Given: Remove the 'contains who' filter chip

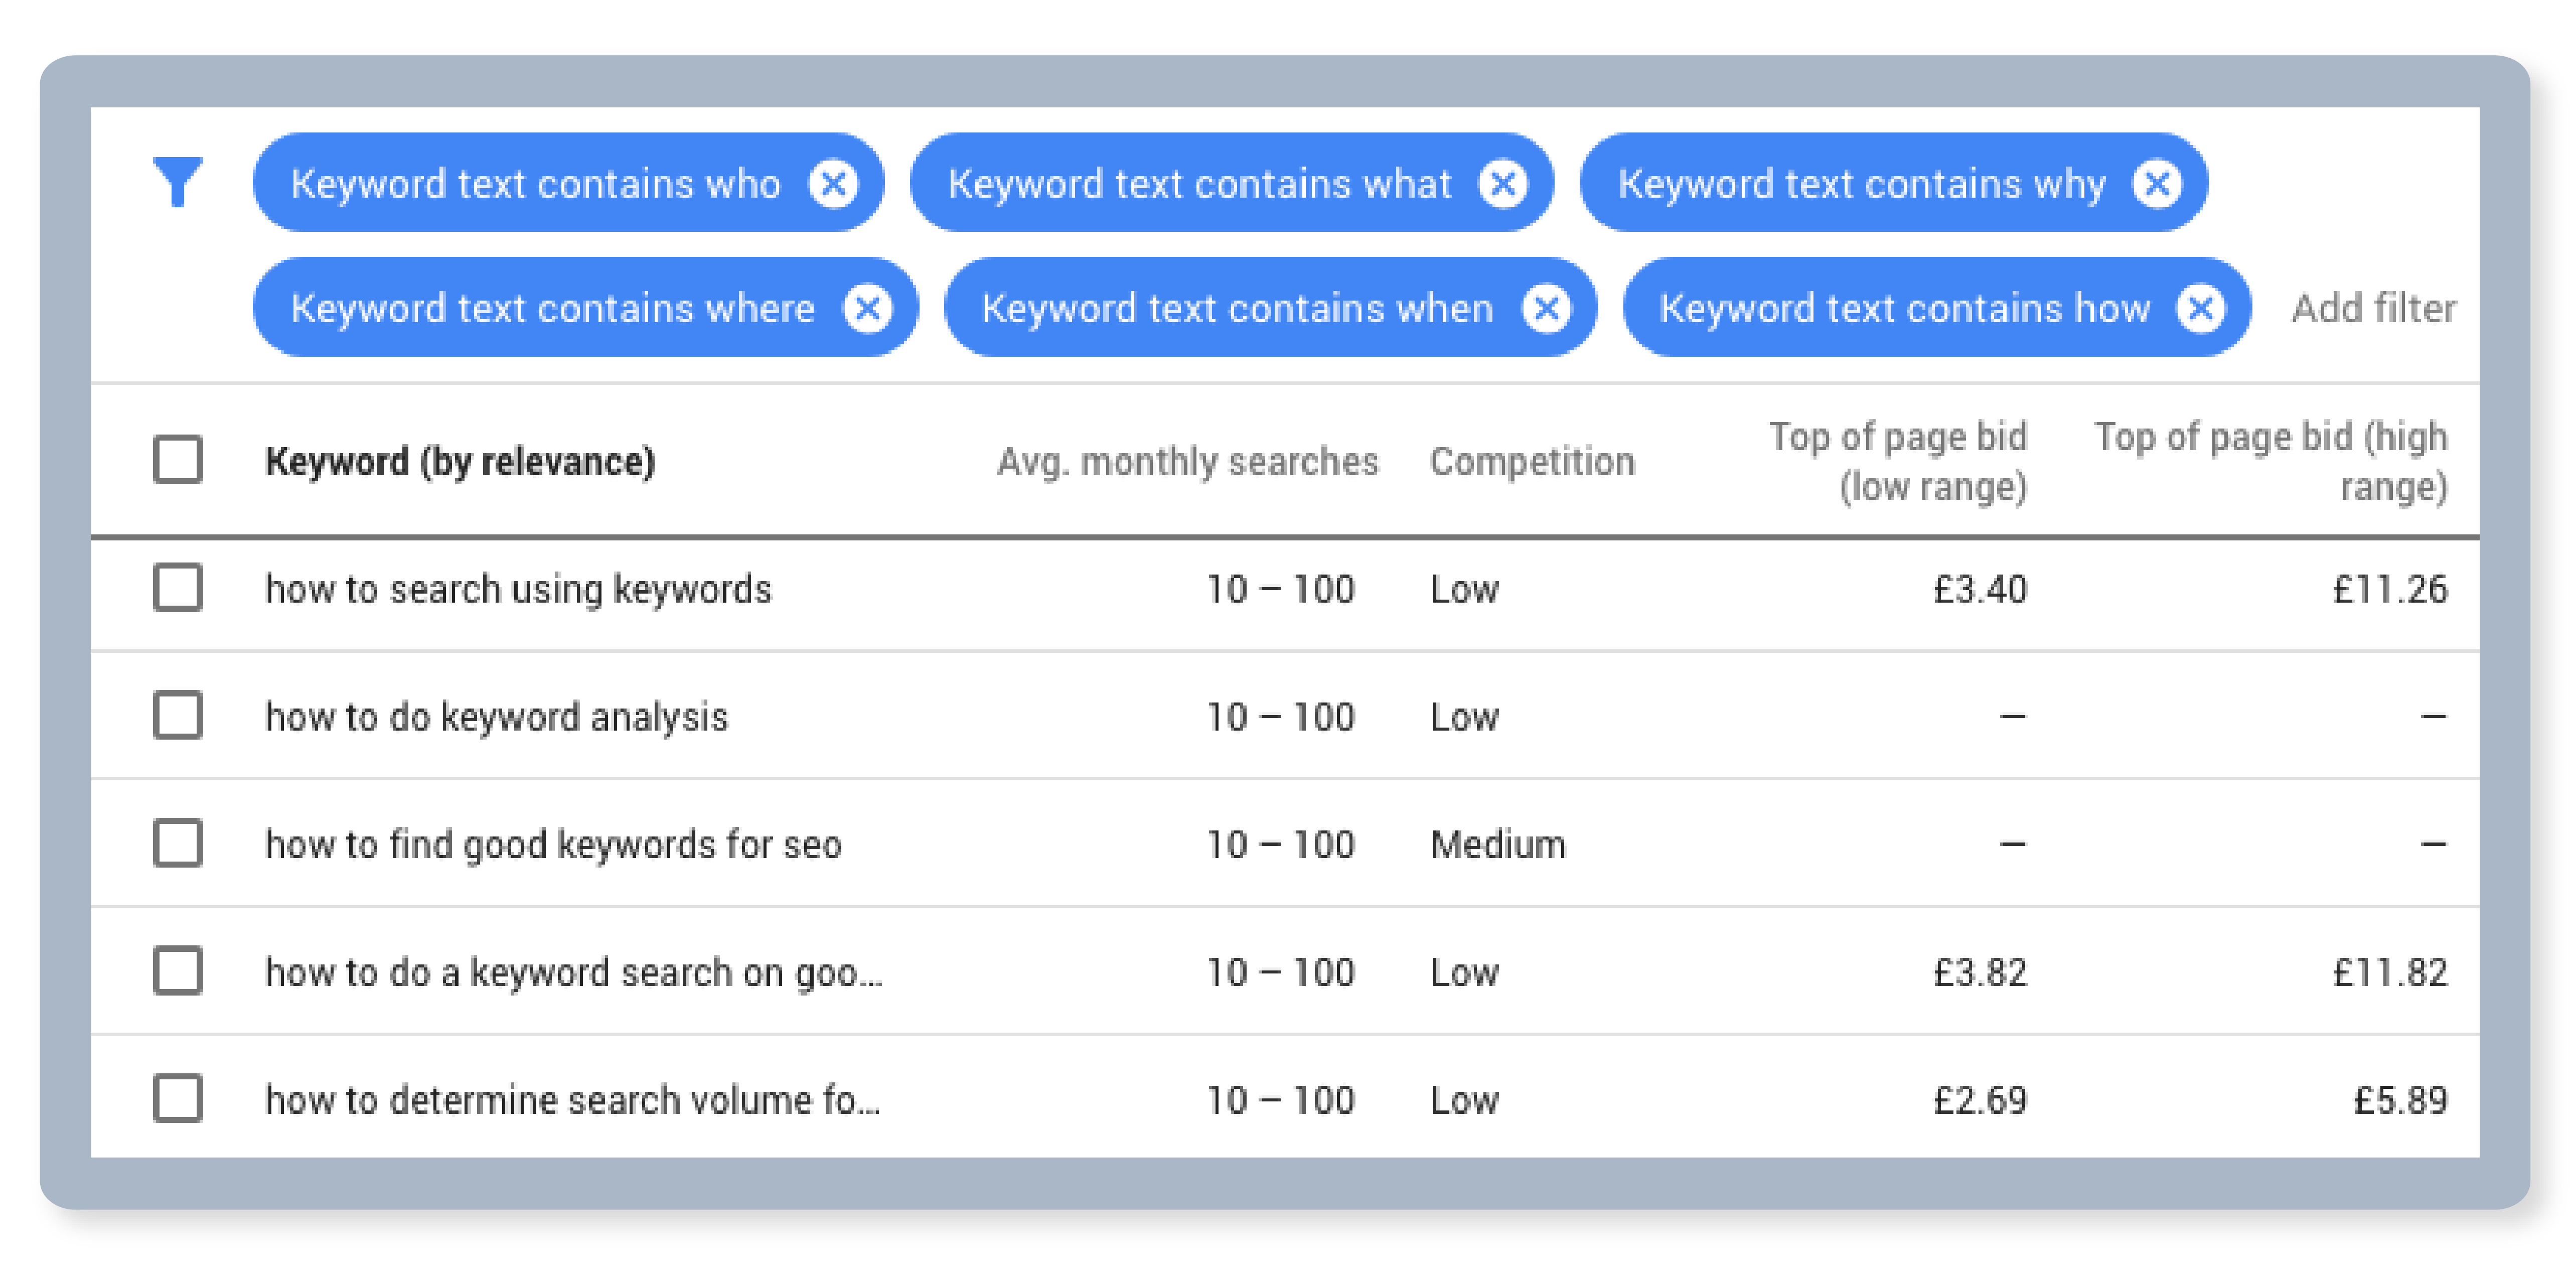Looking at the screenshot, I should point(833,184).
